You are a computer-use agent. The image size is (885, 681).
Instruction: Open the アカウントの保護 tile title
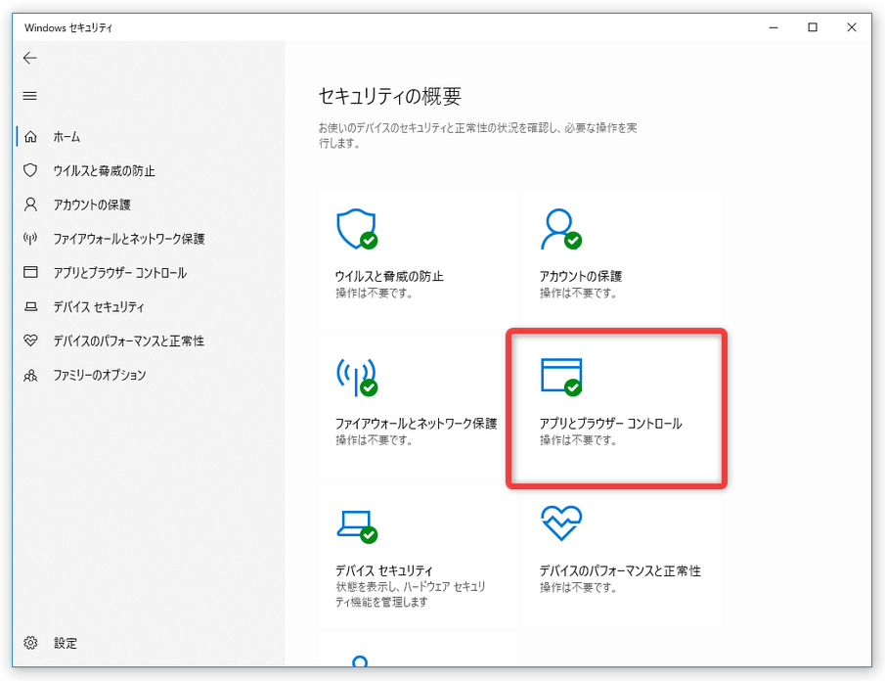click(581, 276)
